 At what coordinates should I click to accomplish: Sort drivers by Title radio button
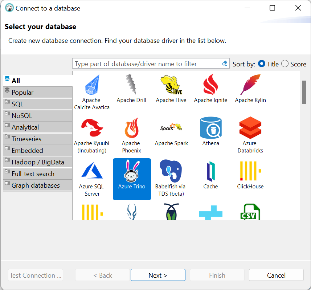coord(262,64)
